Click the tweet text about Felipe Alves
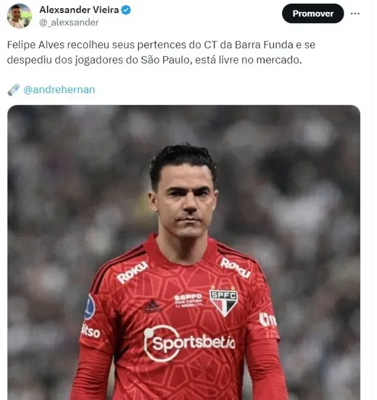 coord(161,52)
